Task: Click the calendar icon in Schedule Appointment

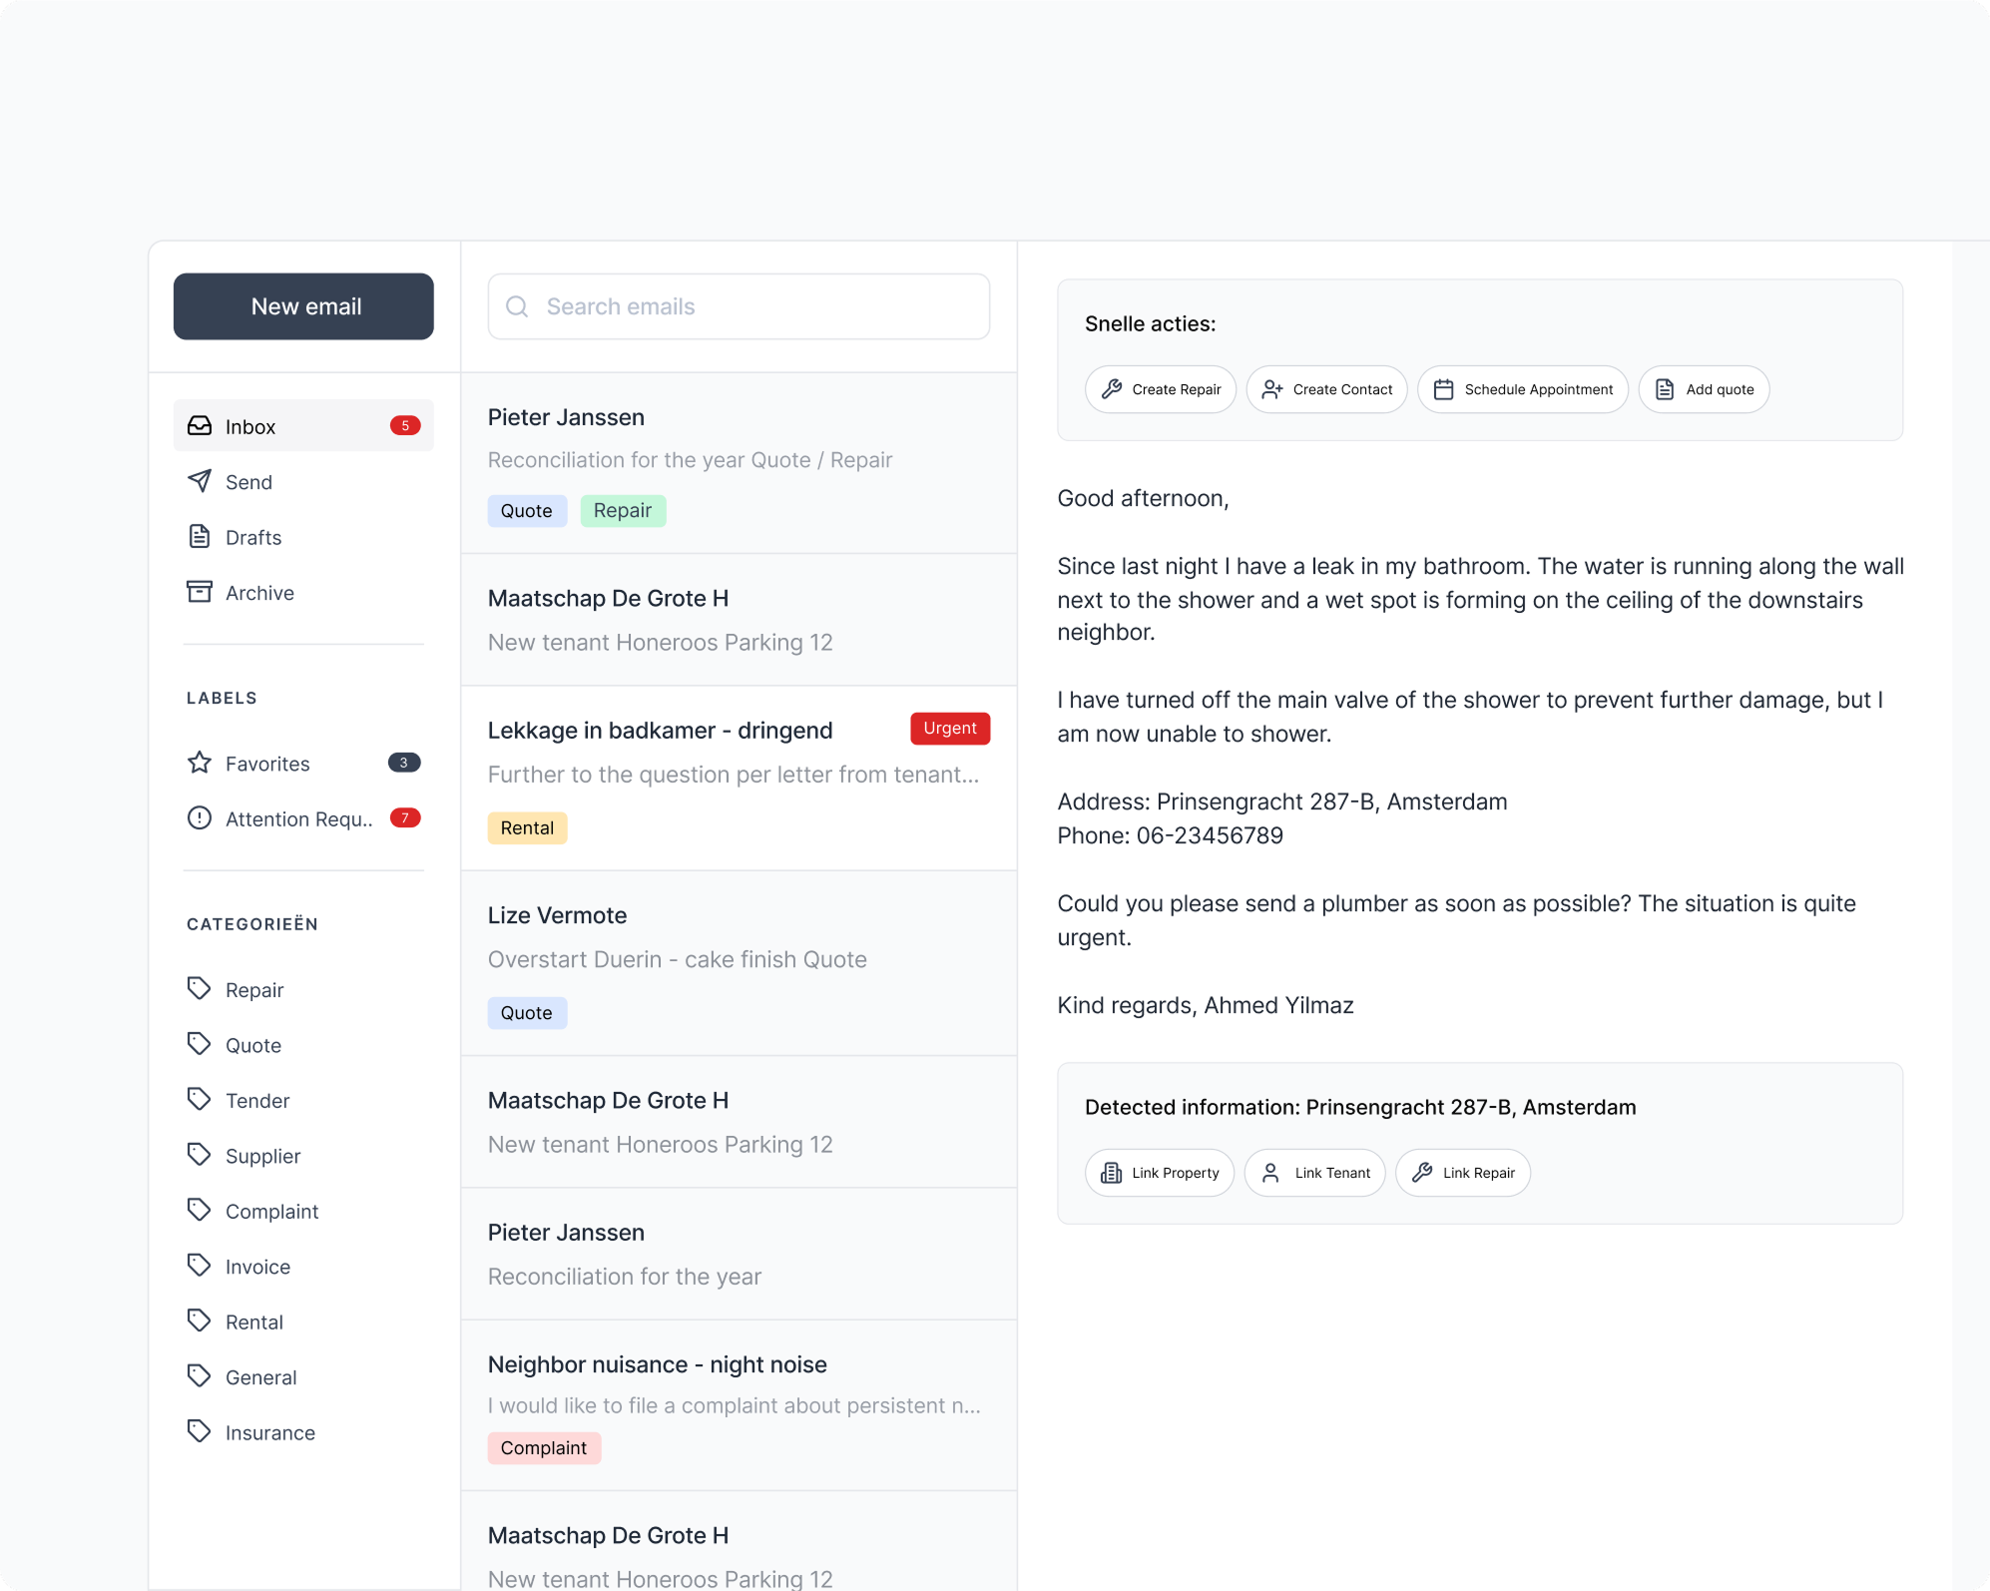Action: click(1444, 389)
